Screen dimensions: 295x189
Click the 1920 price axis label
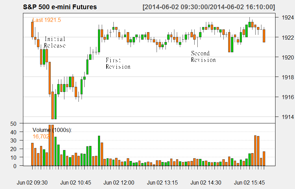point(288,57)
